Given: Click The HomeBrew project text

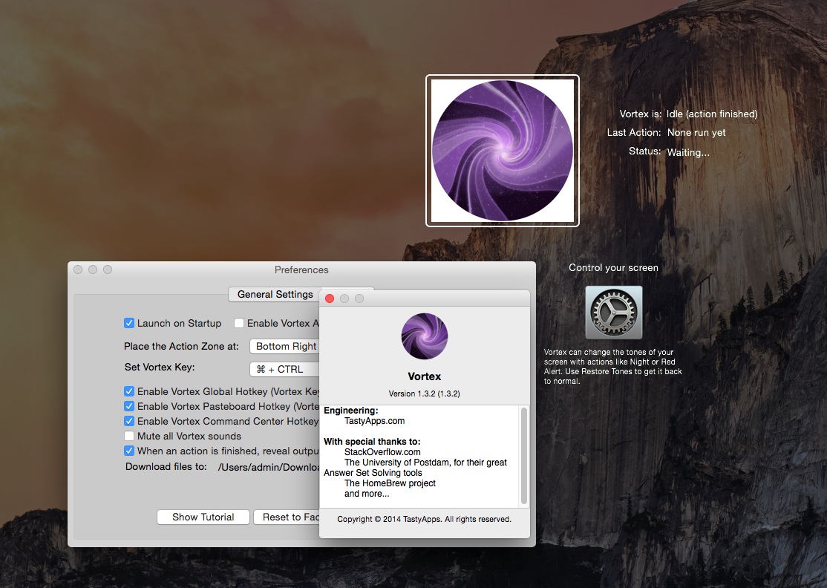Looking at the screenshot, I should click(390, 483).
